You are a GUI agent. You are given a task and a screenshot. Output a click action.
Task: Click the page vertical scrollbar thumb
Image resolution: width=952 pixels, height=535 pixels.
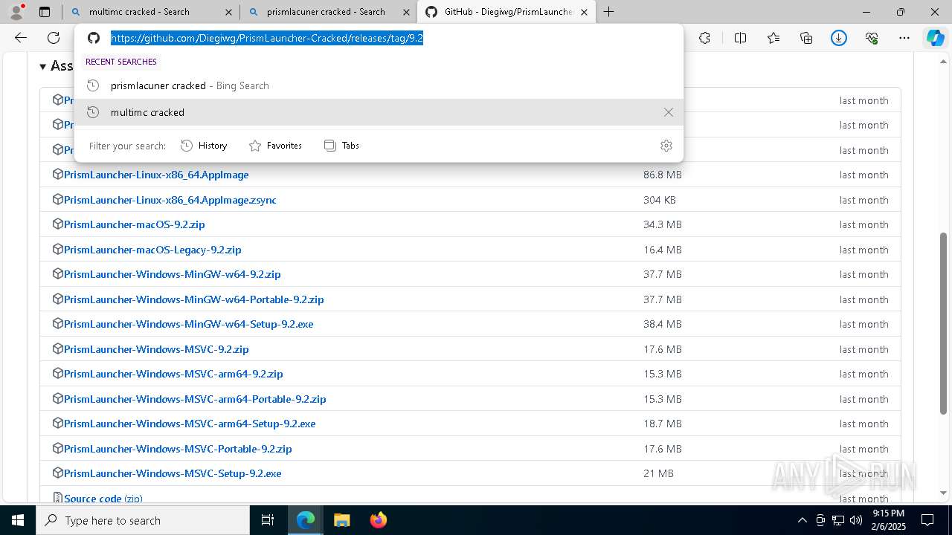tap(943, 322)
